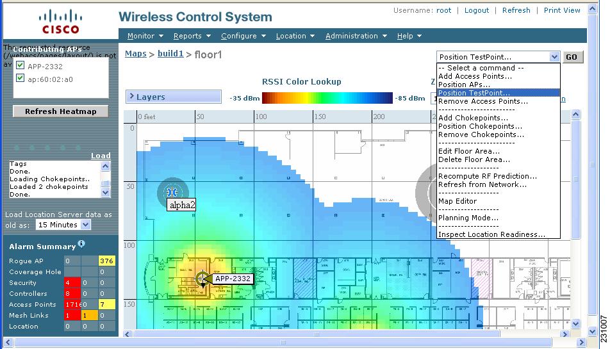610x349 pixels.
Task: Click the GO button
Action: pyautogui.click(x=572, y=57)
